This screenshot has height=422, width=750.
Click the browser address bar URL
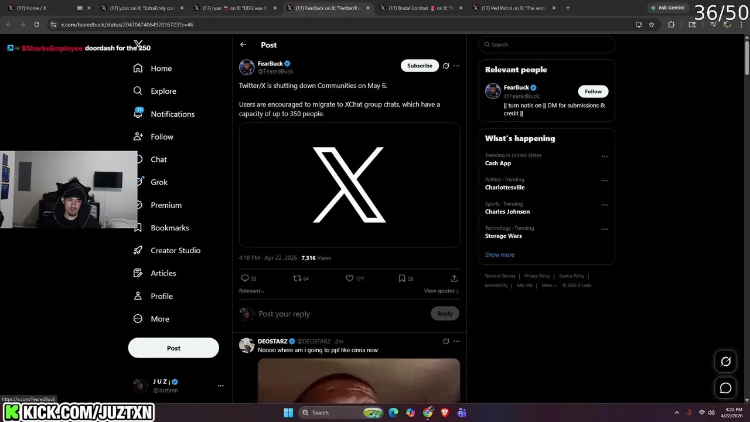(x=127, y=25)
